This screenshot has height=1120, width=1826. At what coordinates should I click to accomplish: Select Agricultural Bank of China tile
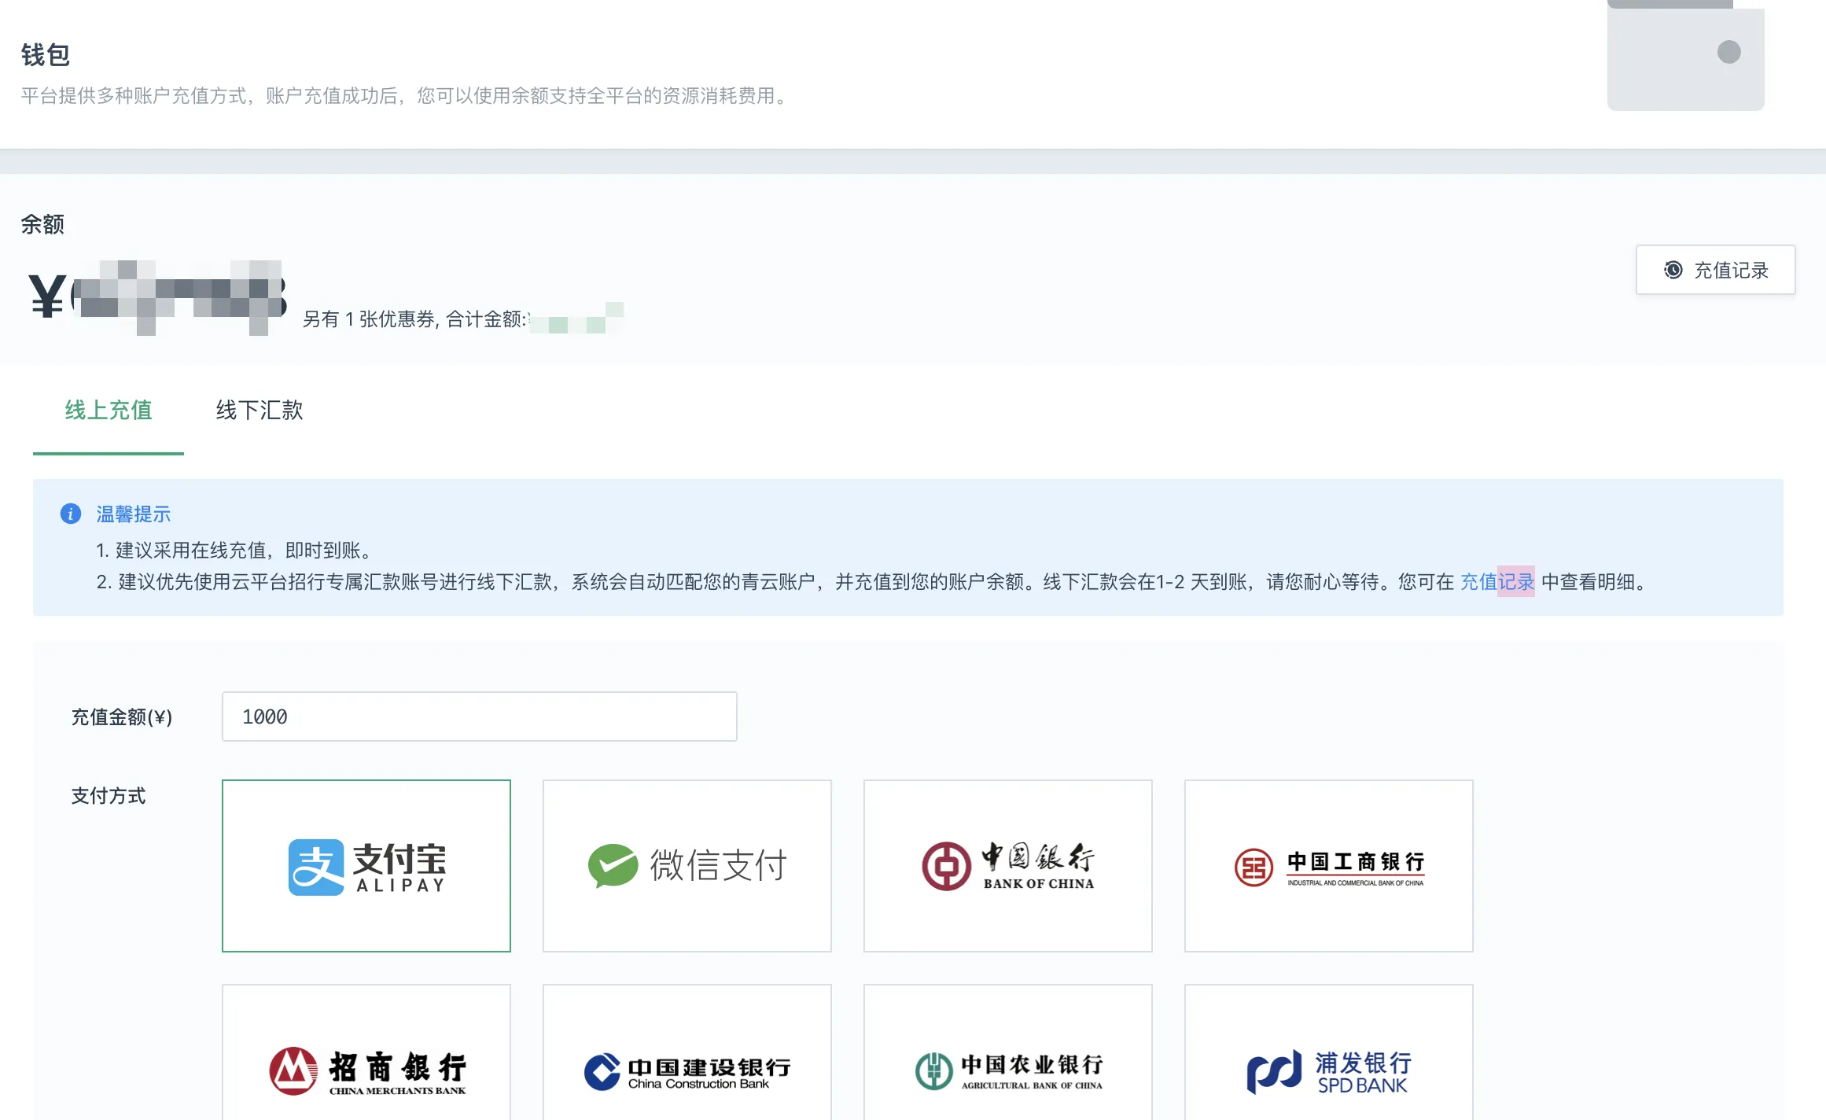click(1007, 1068)
